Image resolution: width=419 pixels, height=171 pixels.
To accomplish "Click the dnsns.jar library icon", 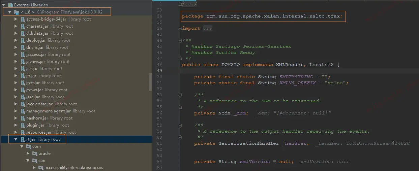I will click(x=23, y=47).
